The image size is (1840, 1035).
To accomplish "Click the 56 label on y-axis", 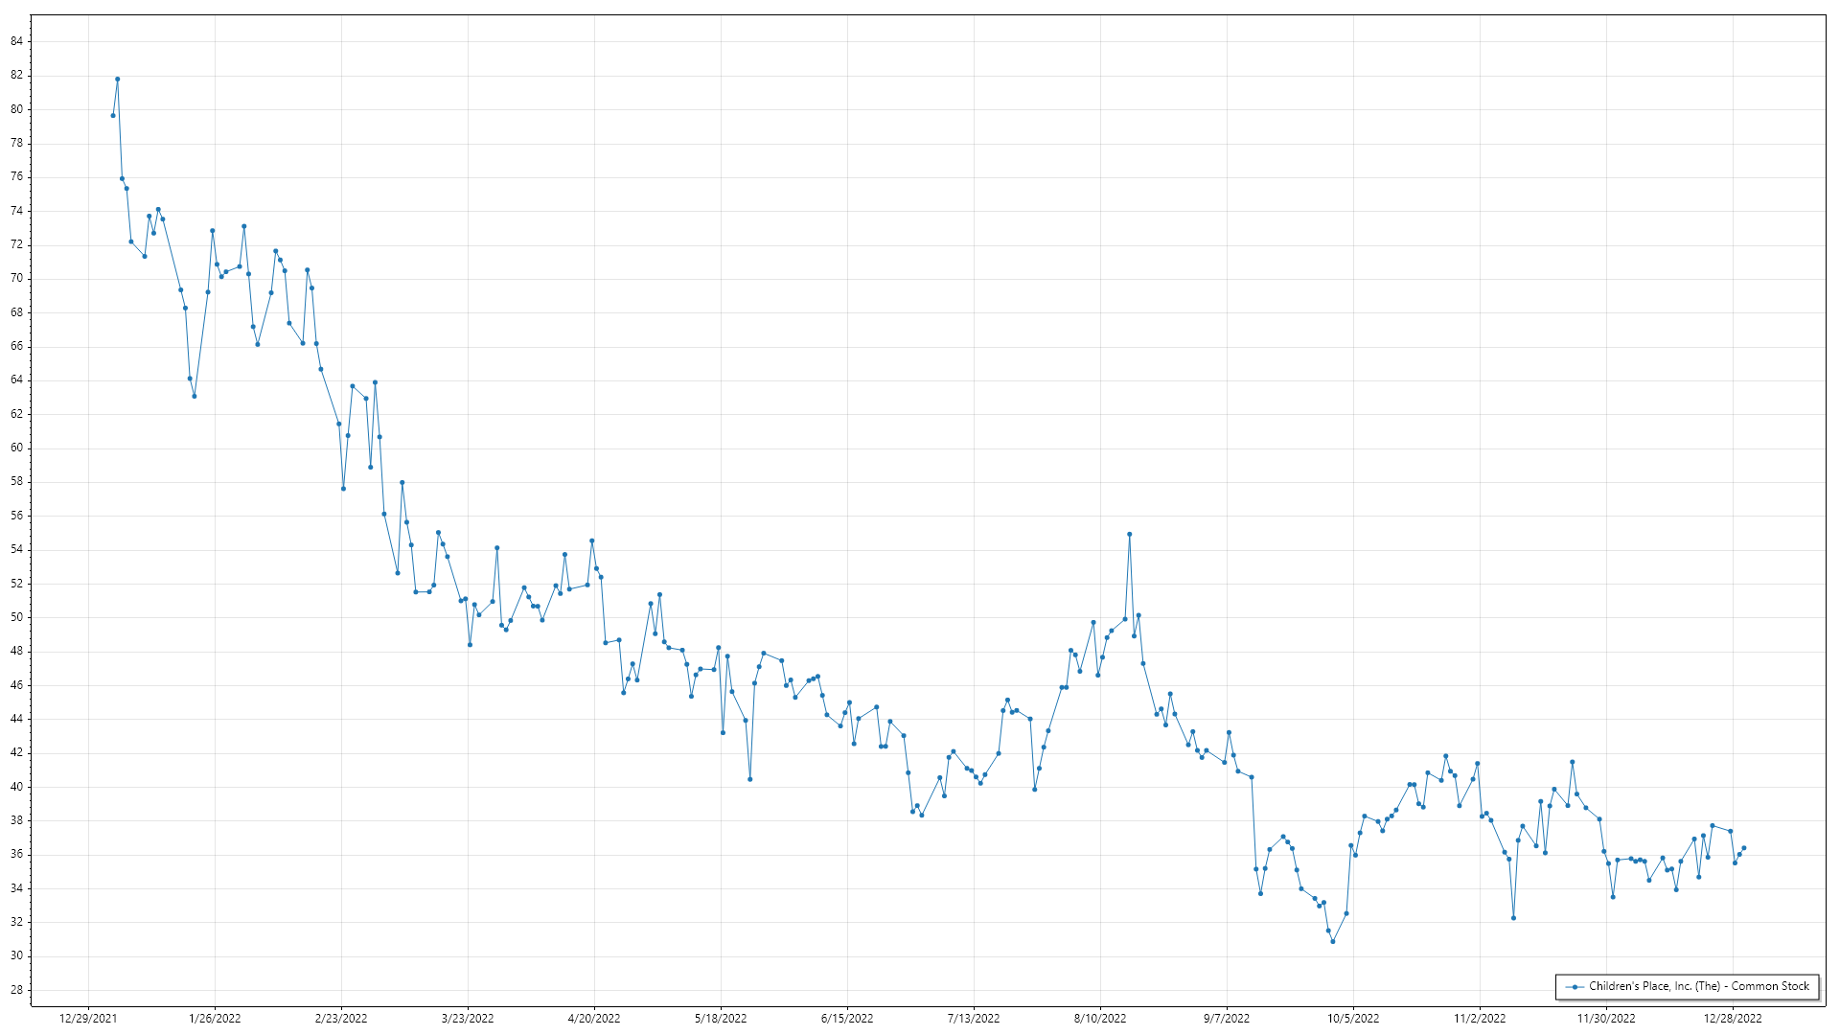I will 17,516.
